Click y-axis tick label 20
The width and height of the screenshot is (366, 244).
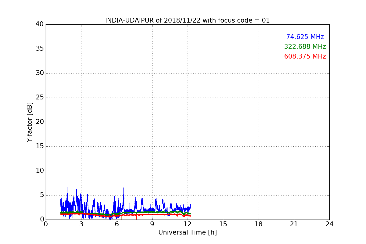(x=40, y=122)
